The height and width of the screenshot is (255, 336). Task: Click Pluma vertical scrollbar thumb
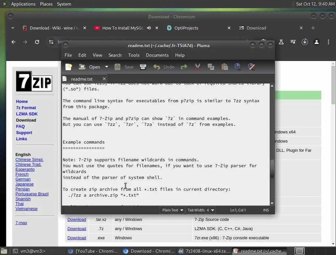272,169
